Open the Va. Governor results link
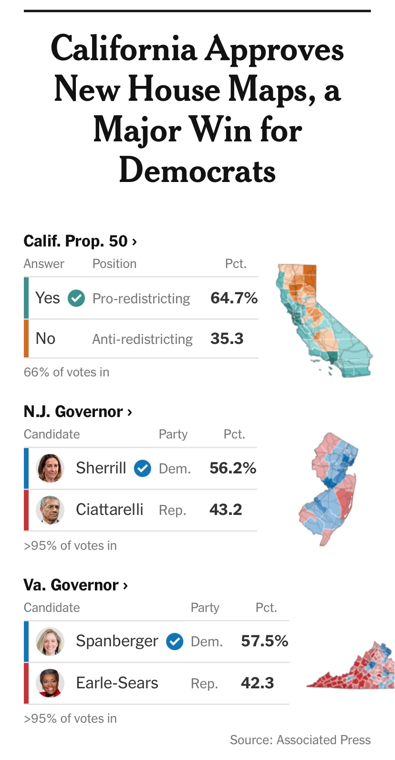The height and width of the screenshot is (760, 395). pos(71,585)
